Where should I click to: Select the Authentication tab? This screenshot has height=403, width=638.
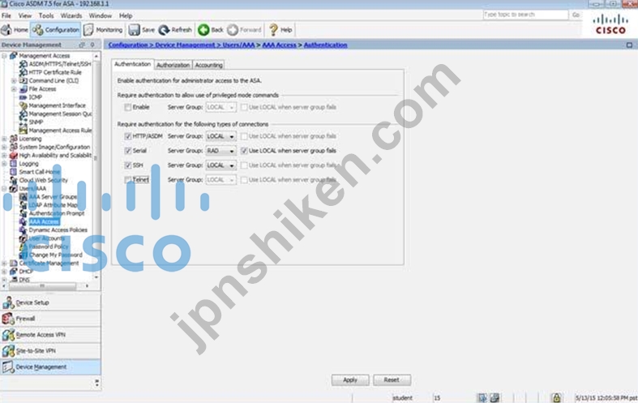pos(132,64)
